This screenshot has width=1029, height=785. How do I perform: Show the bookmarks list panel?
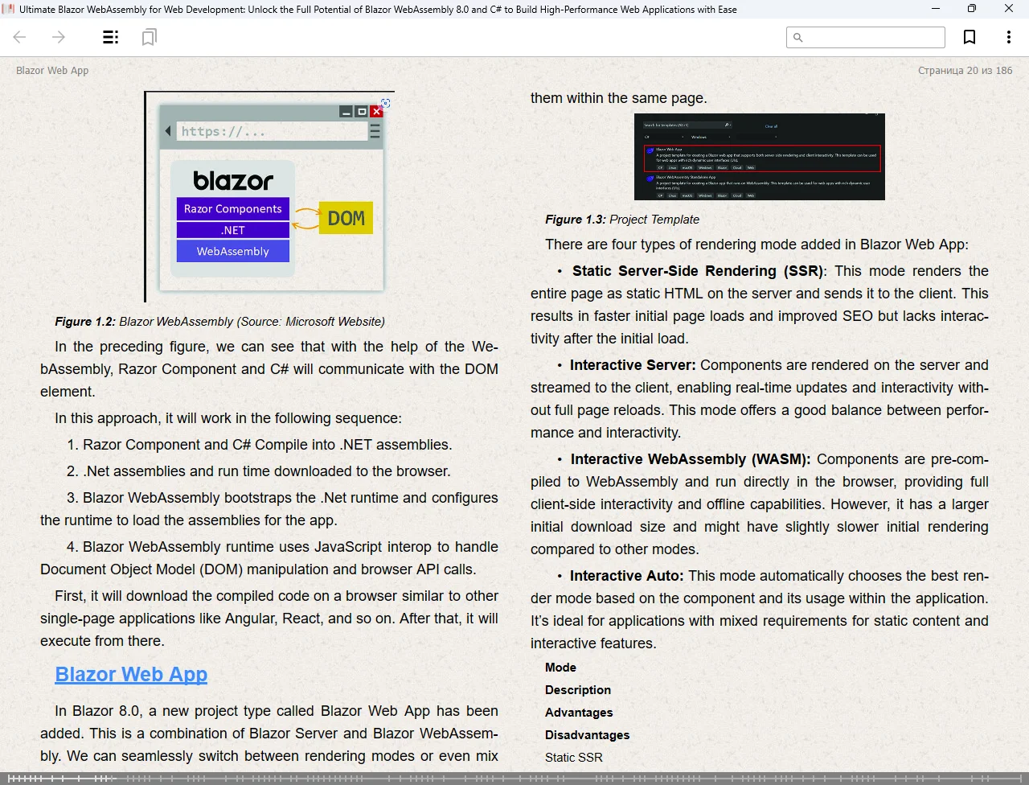[149, 37]
